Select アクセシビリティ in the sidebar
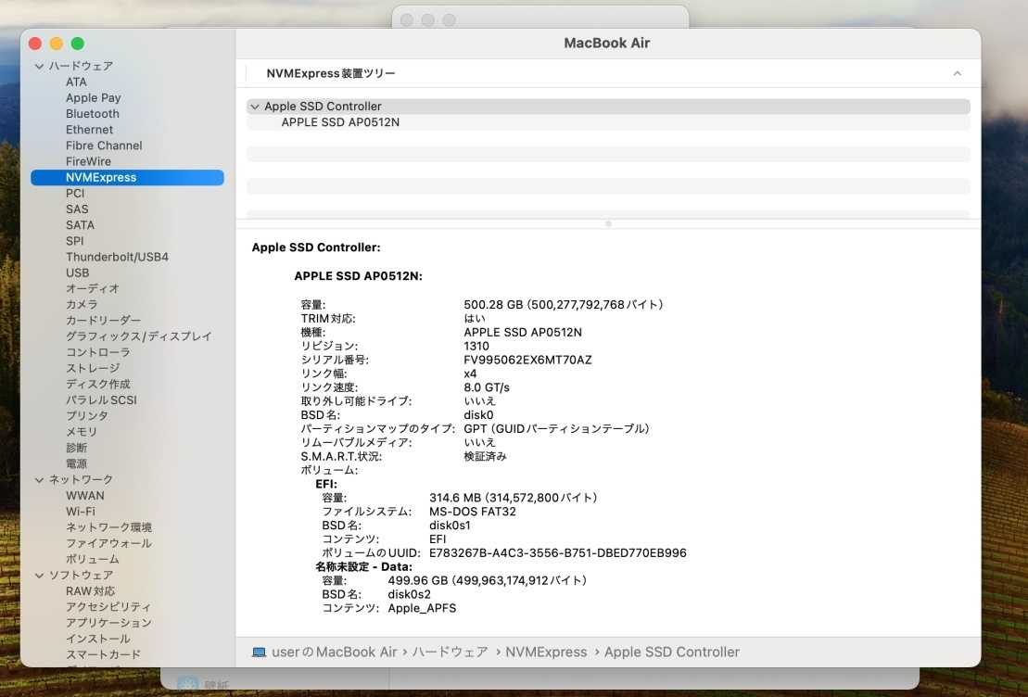 click(x=108, y=607)
